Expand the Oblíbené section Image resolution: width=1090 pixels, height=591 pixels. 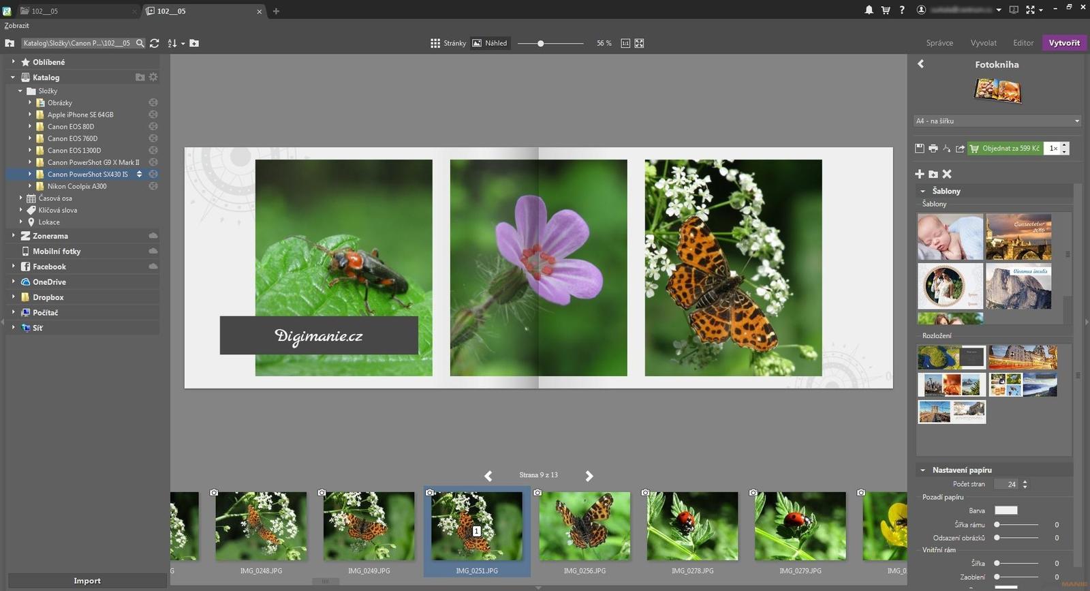tap(13, 61)
